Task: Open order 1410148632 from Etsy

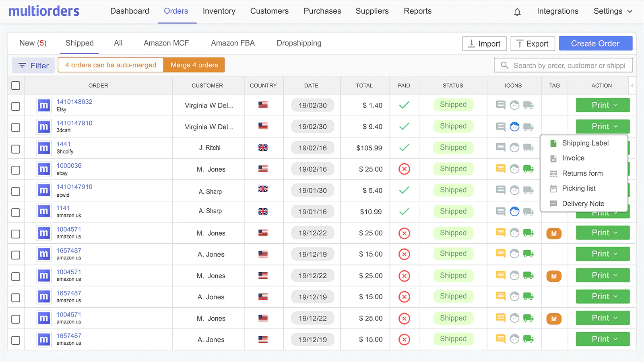Action: coord(75,101)
